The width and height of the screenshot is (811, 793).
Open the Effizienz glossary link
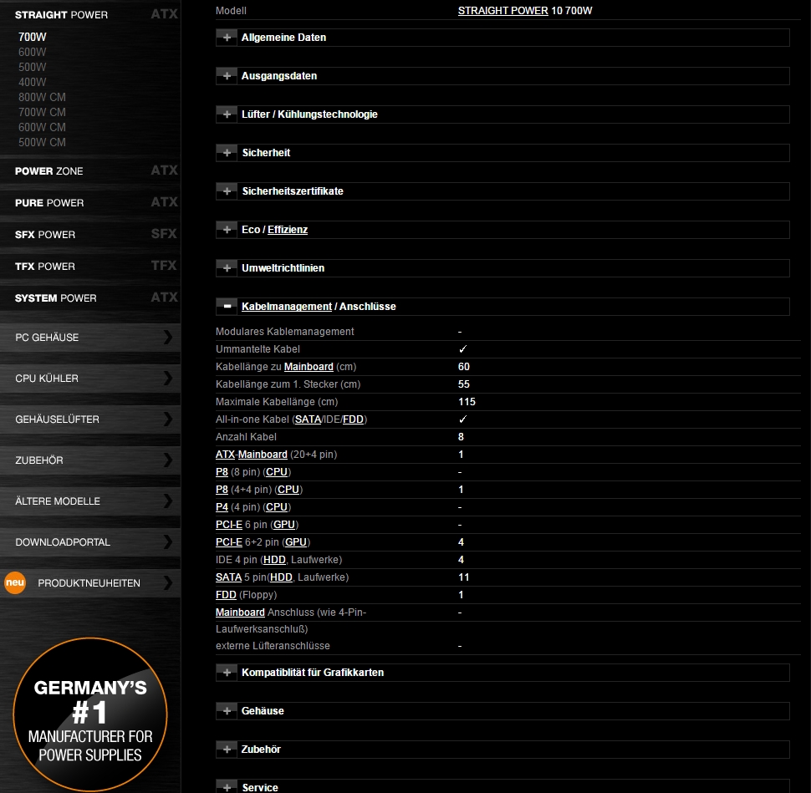coord(288,230)
